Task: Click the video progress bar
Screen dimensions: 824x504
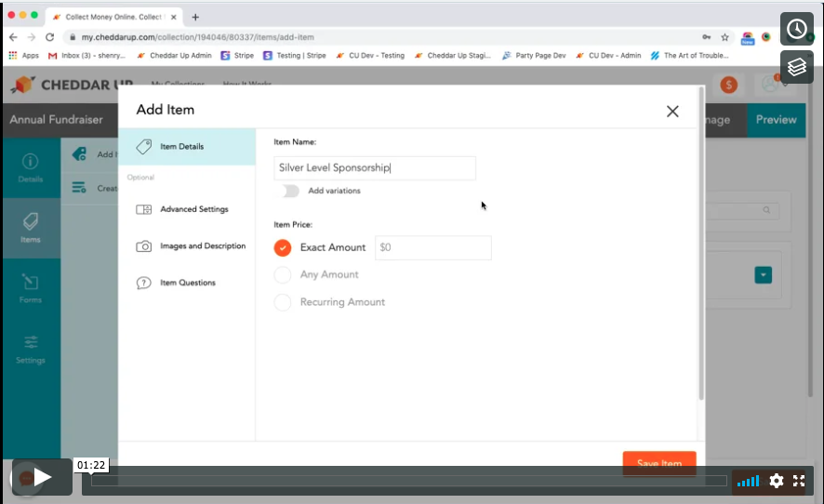Action: [x=409, y=481]
